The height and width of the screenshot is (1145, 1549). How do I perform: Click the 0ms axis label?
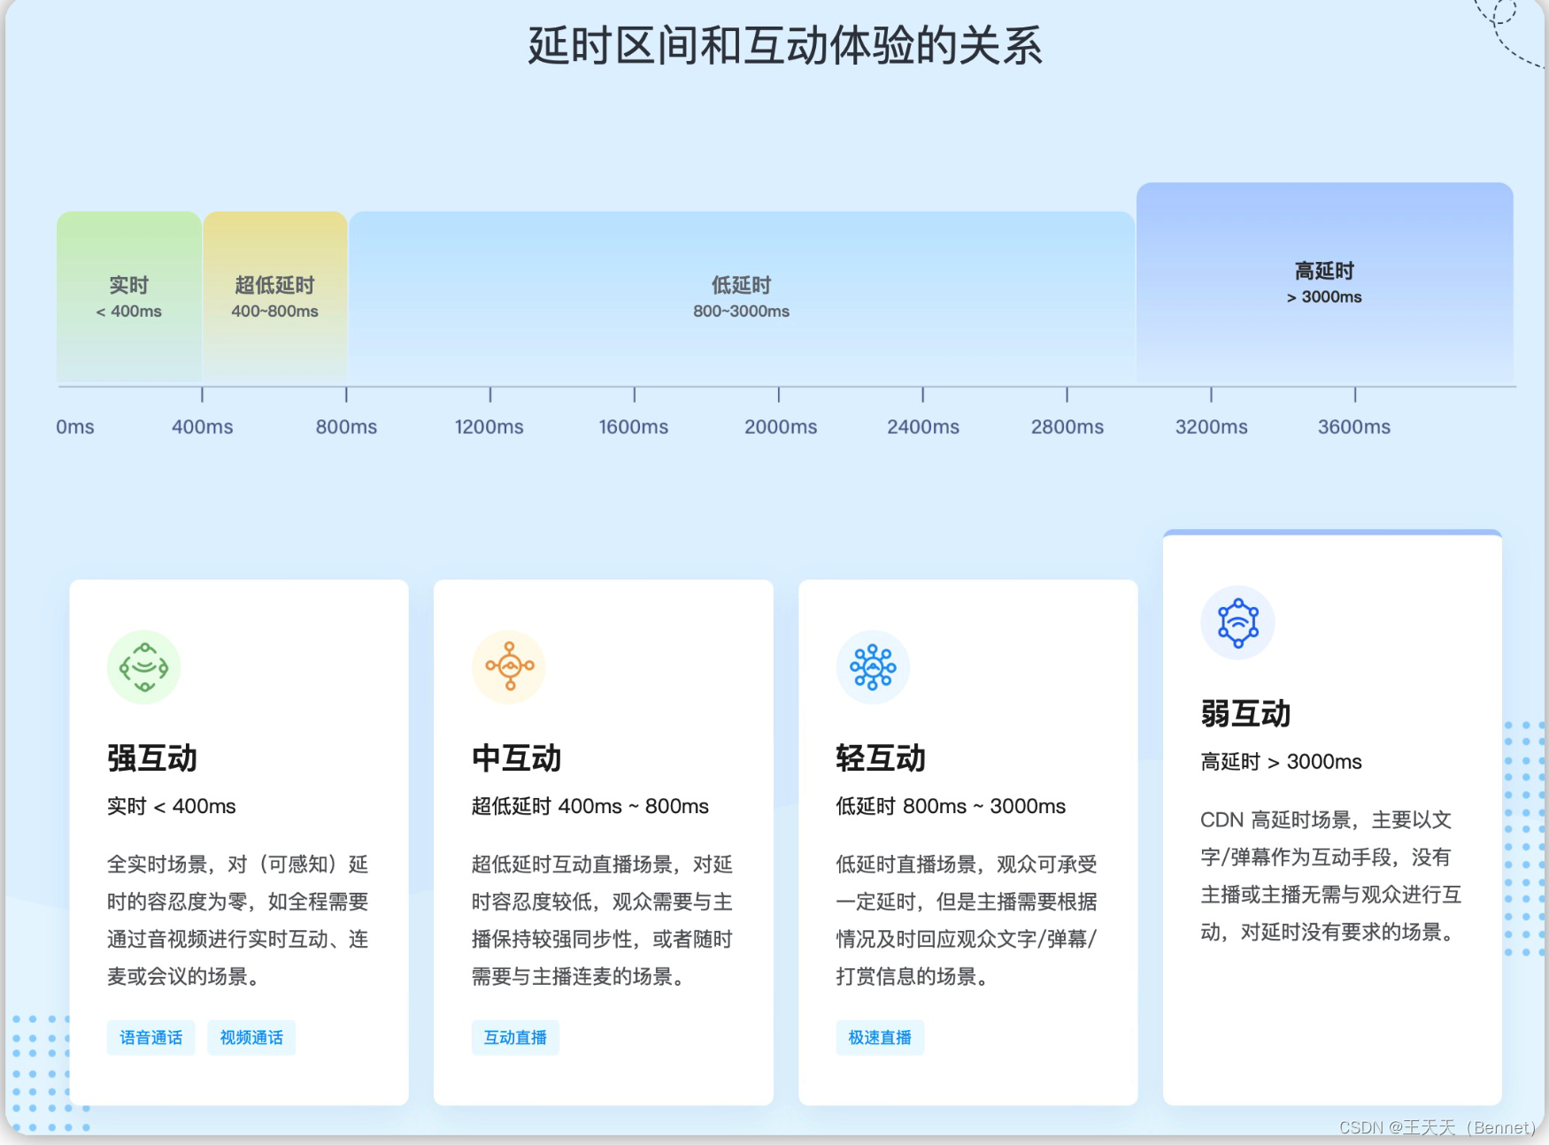click(75, 426)
